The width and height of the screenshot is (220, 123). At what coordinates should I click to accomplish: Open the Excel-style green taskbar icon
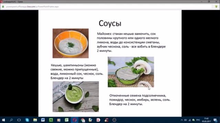66,120
